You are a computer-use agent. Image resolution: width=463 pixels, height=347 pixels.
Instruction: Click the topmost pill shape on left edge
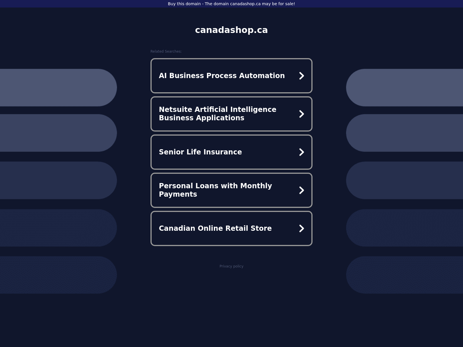point(58,88)
